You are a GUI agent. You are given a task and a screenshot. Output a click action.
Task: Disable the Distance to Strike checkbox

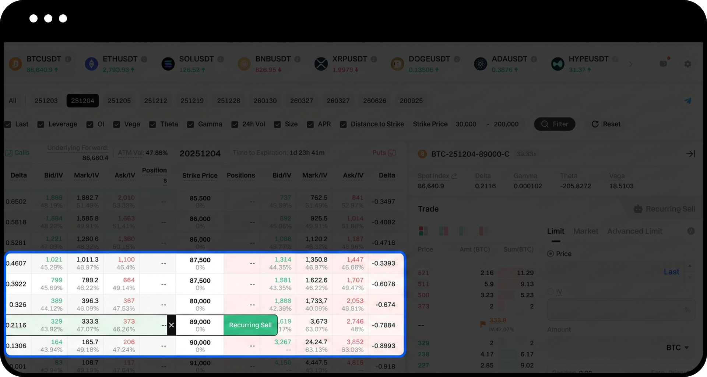(x=343, y=125)
